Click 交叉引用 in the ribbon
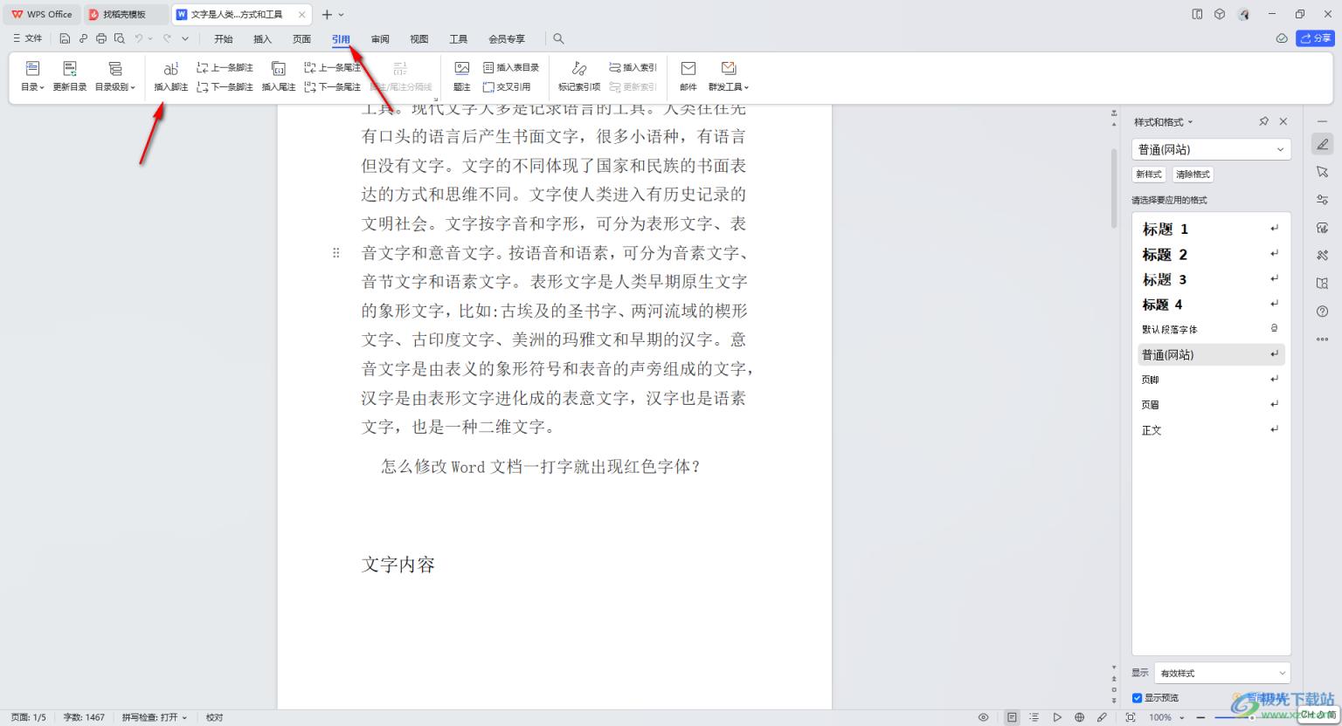The height and width of the screenshot is (726, 1342). (507, 87)
